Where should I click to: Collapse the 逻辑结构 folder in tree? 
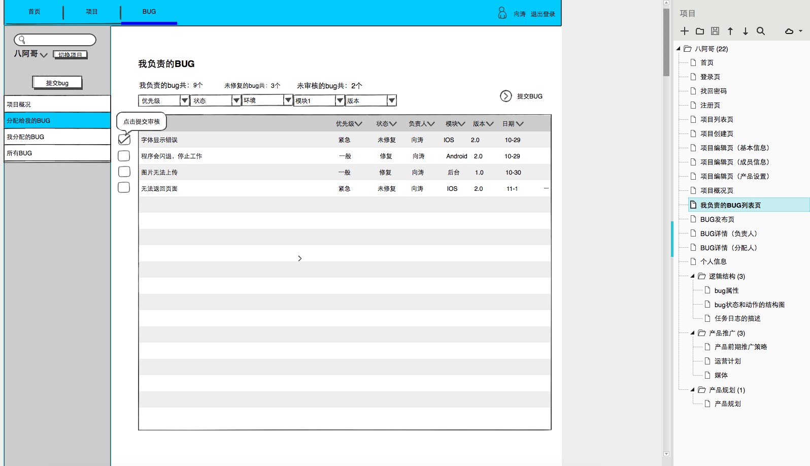click(x=692, y=276)
